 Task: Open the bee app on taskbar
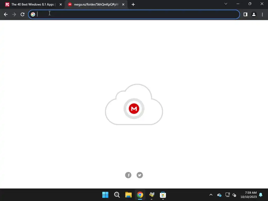point(152,195)
